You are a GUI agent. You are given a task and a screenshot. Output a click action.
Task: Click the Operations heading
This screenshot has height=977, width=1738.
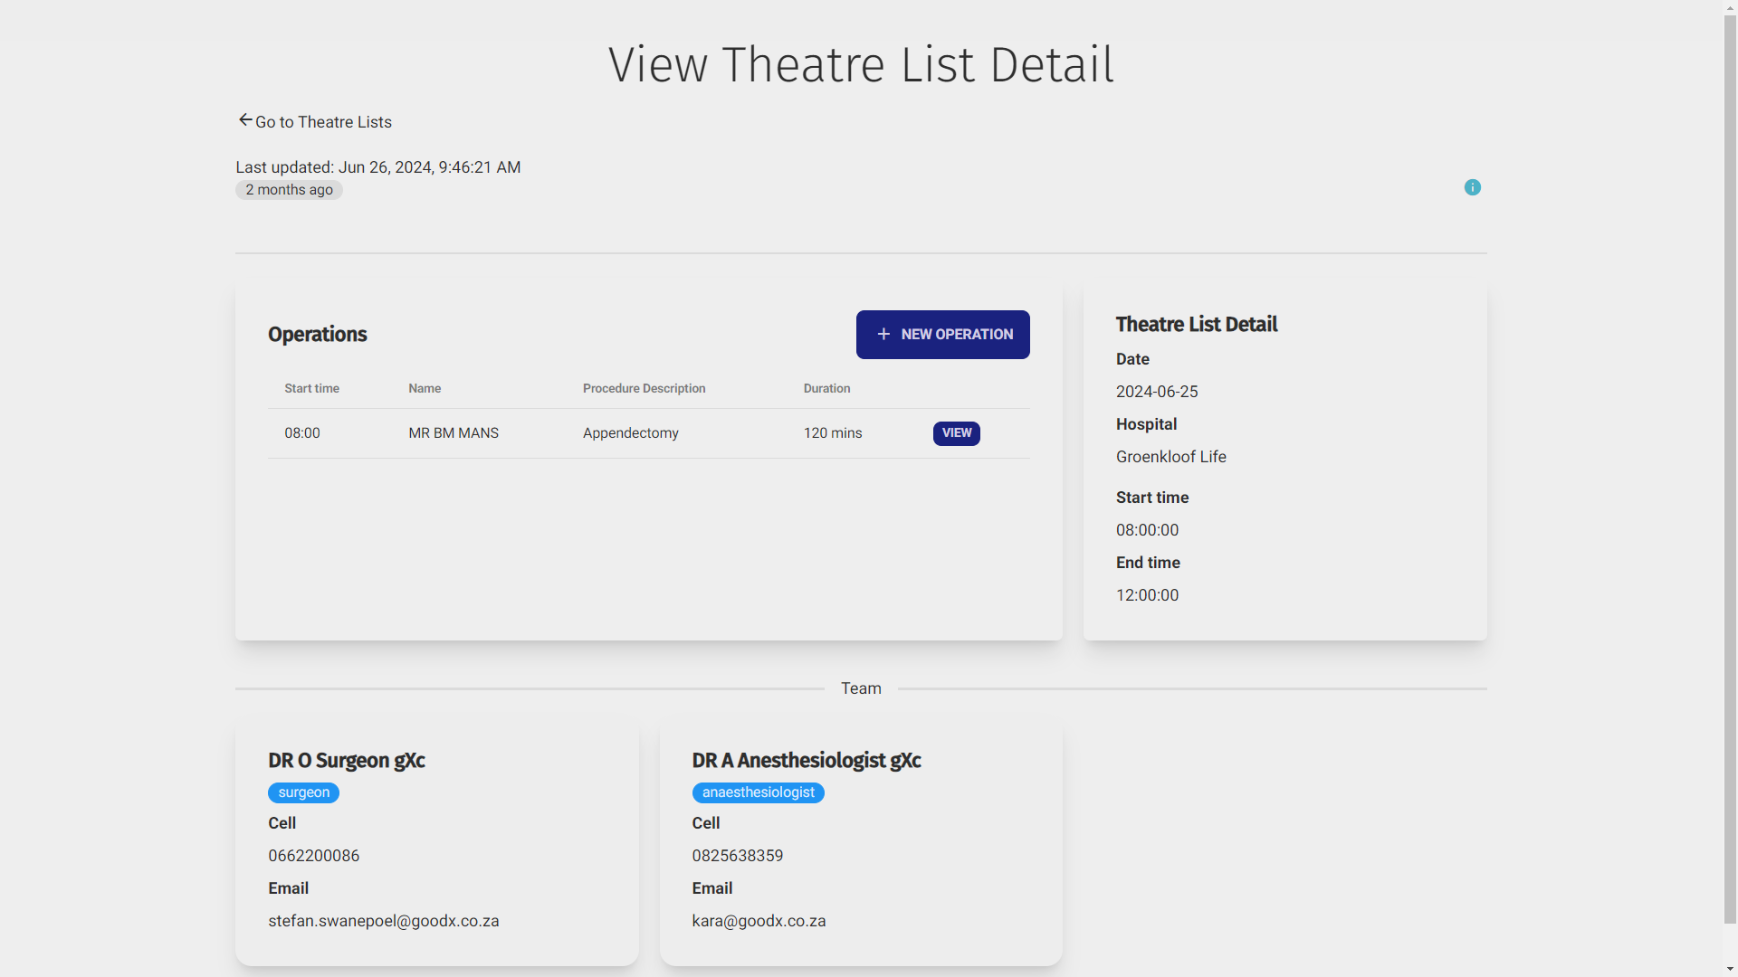317,335
